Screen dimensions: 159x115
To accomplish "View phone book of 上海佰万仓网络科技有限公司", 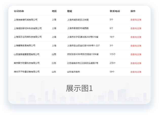I will point(136,37).
